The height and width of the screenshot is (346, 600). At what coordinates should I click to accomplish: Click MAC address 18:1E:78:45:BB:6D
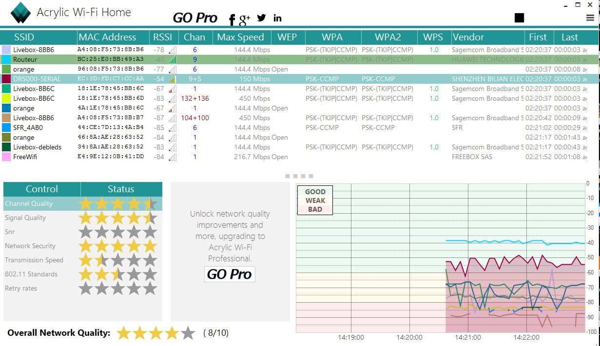tap(111, 98)
